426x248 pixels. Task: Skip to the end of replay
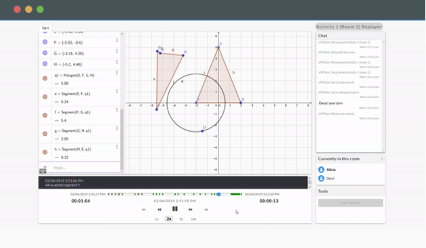pos(206,209)
